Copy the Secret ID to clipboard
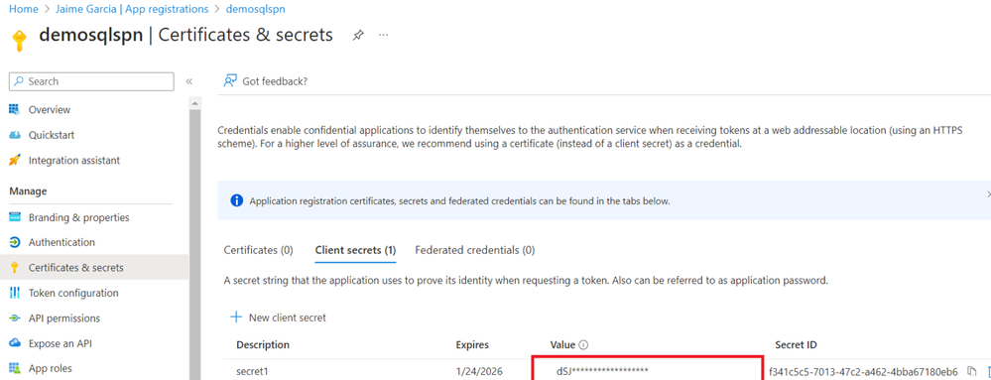991x380 pixels. [x=972, y=371]
